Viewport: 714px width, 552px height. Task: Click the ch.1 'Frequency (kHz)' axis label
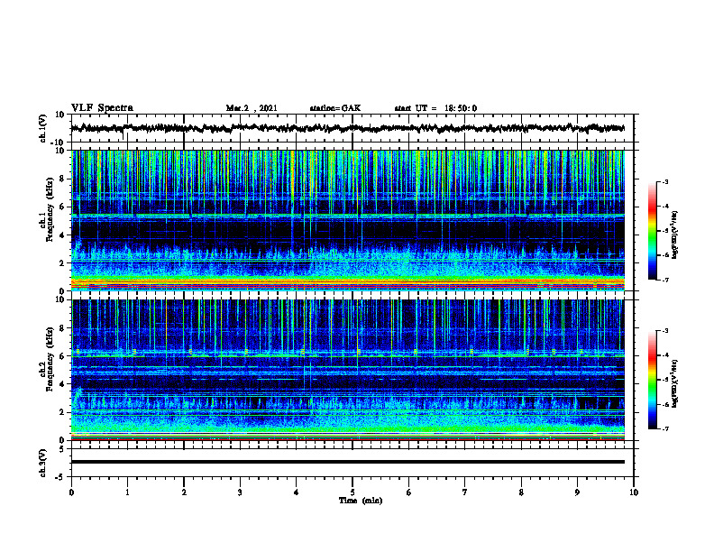(50, 210)
